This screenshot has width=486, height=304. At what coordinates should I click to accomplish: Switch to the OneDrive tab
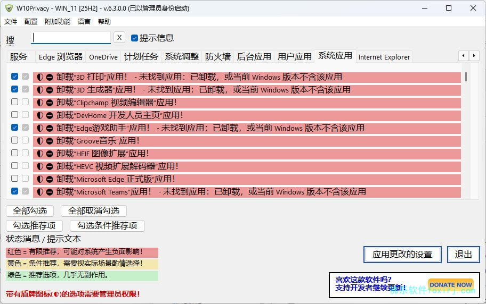click(103, 57)
